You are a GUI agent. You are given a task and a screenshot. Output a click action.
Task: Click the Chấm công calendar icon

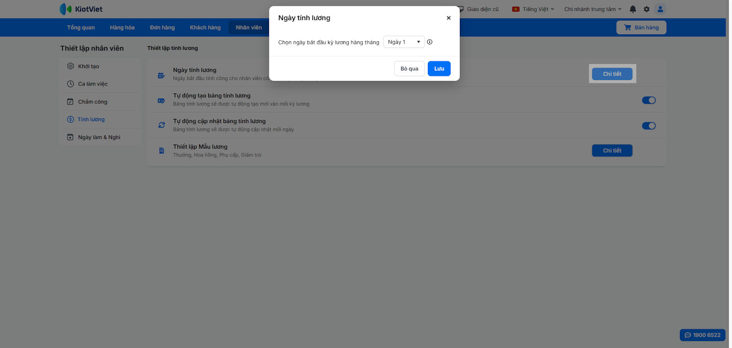click(70, 102)
